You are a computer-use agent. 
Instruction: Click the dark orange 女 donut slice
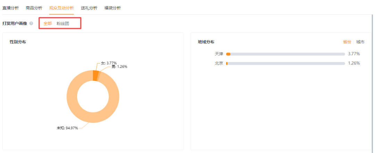(x=95, y=75)
